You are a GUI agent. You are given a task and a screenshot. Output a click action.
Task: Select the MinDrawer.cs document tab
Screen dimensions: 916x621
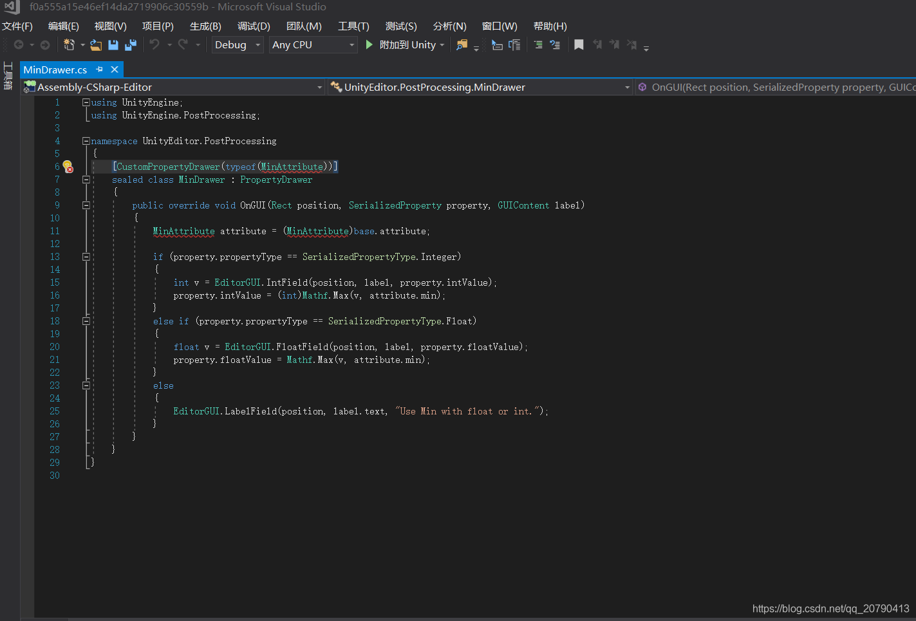[55, 70]
